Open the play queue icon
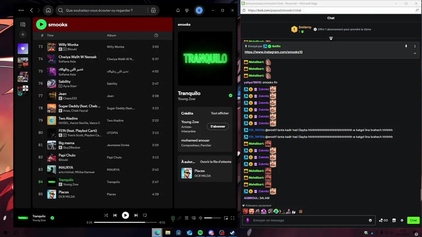The image size is (422, 237). click(187, 218)
